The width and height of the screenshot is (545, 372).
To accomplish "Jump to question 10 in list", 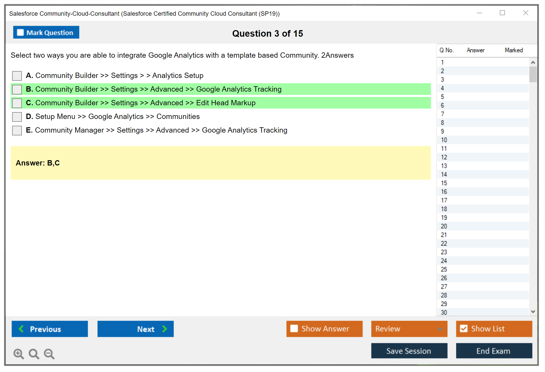I will click(x=444, y=140).
